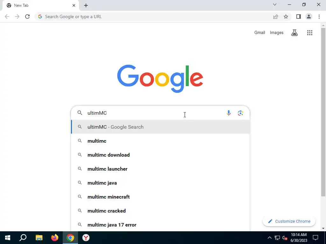This screenshot has height=244, width=326.
Task: Click the share this page icon
Action: click(x=275, y=17)
